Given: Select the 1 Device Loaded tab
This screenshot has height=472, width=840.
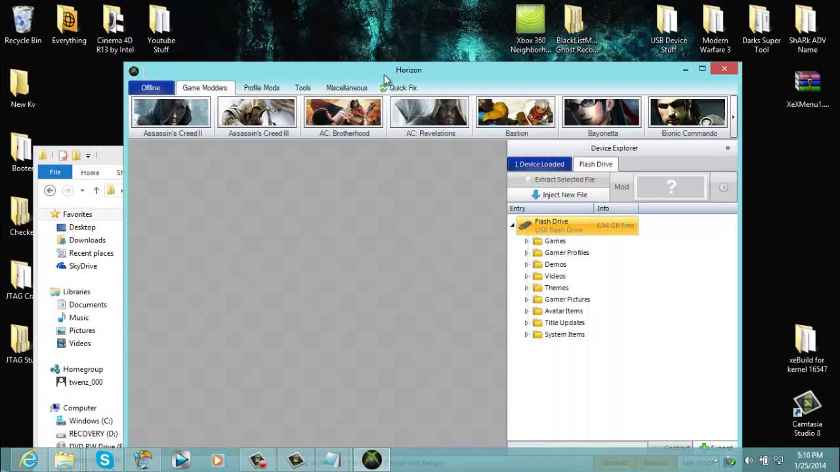Looking at the screenshot, I should (539, 164).
